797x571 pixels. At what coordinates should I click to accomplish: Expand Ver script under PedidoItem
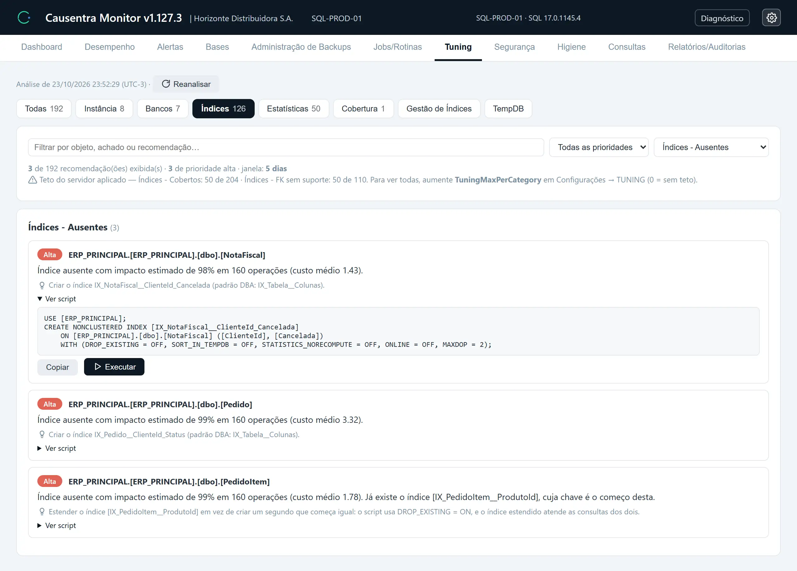57,526
